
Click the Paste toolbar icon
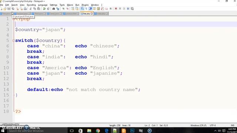pyautogui.click(x=39, y=9)
